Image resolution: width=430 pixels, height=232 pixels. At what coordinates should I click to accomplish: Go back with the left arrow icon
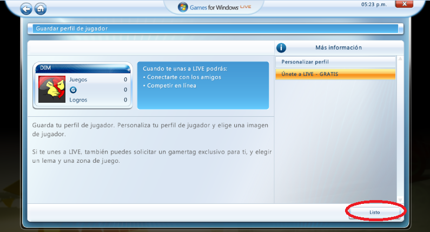pos(26,9)
